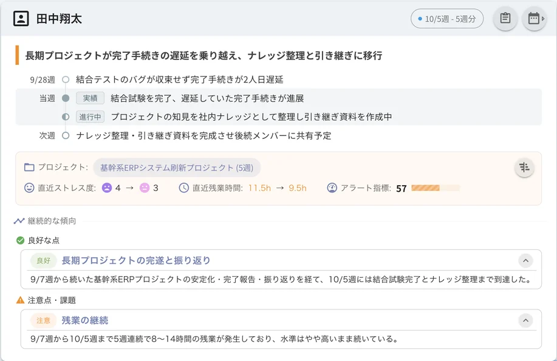This screenshot has width=557, height=361.
Task: Open the calendar icon button
Action: point(534,18)
